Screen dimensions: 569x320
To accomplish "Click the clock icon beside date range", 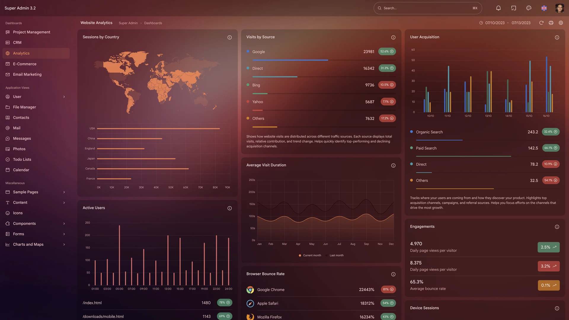I will [481, 23].
